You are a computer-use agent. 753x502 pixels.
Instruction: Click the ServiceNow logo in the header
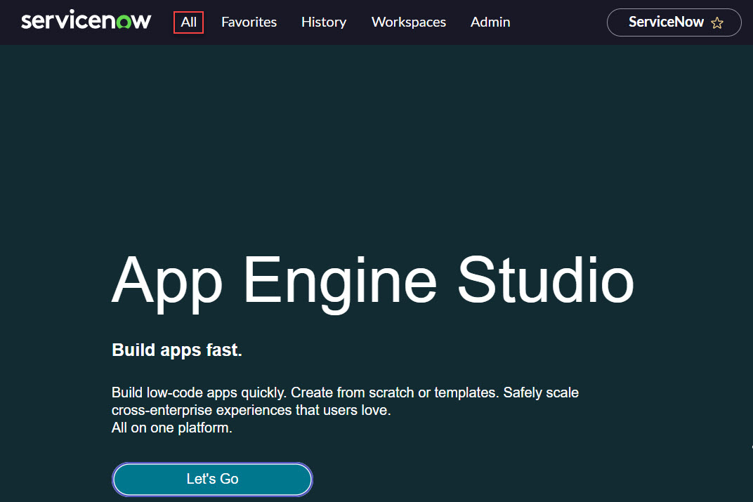click(86, 20)
